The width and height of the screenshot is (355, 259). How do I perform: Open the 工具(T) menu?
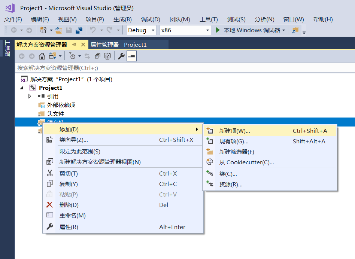tap(209, 19)
